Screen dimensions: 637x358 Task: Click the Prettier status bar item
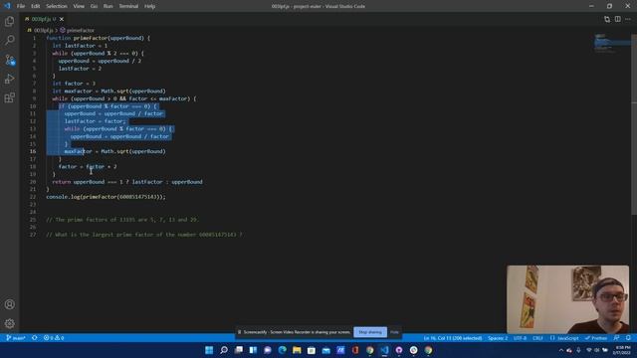pyautogui.click(x=596, y=338)
